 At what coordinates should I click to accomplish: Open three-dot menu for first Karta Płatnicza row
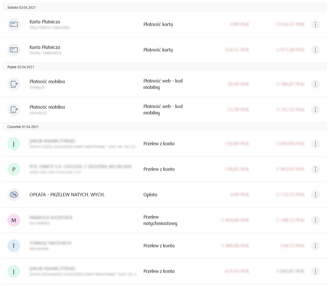(315, 24)
